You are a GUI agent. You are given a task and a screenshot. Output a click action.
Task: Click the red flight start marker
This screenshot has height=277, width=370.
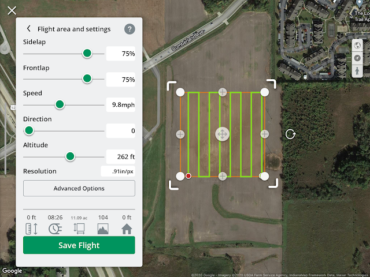pyautogui.click(x=188, y=176)
